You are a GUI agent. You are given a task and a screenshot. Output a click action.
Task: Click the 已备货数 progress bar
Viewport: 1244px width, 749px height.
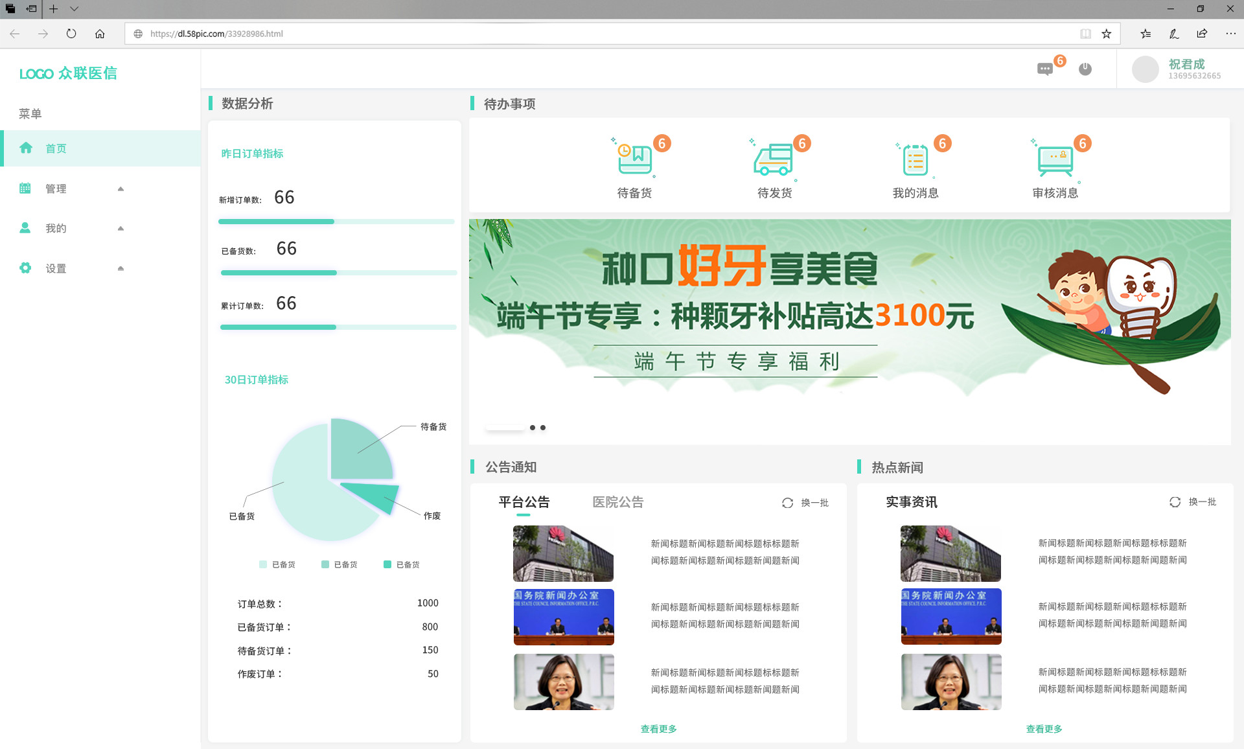339,273
